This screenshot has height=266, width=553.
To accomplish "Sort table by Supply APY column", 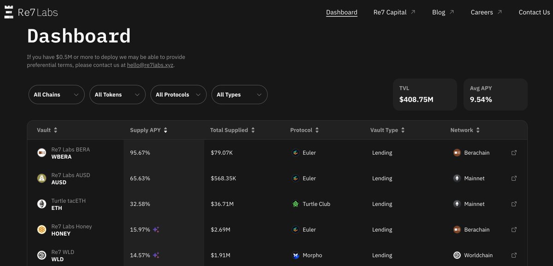I will tap(149, 130).
